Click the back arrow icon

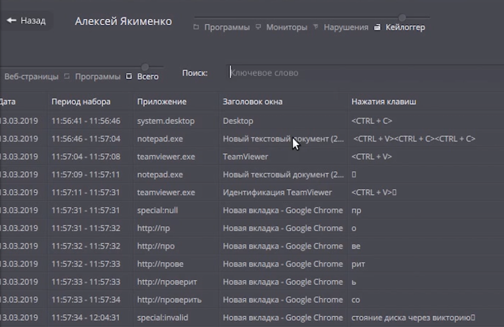[x=11, y=20]
